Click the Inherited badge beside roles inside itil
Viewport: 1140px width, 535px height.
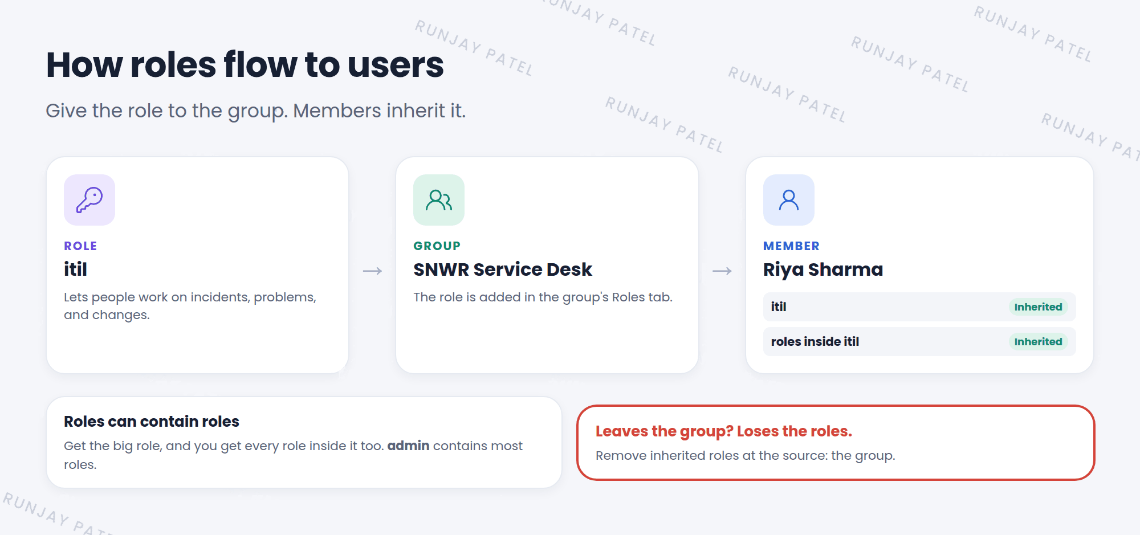coord(1038,342)
